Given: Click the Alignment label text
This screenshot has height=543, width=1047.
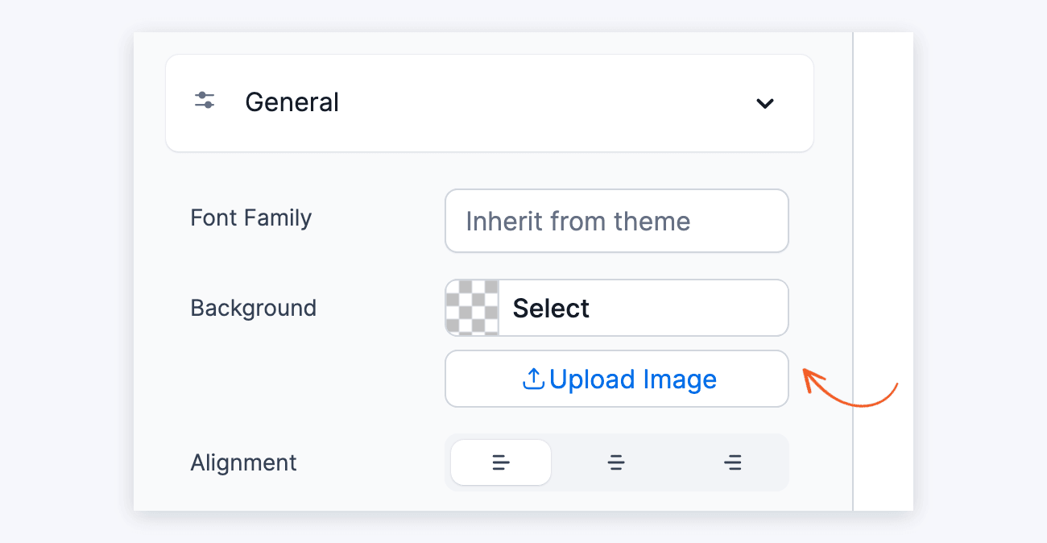Looking at the screenshot, I should tap(244, 462).
